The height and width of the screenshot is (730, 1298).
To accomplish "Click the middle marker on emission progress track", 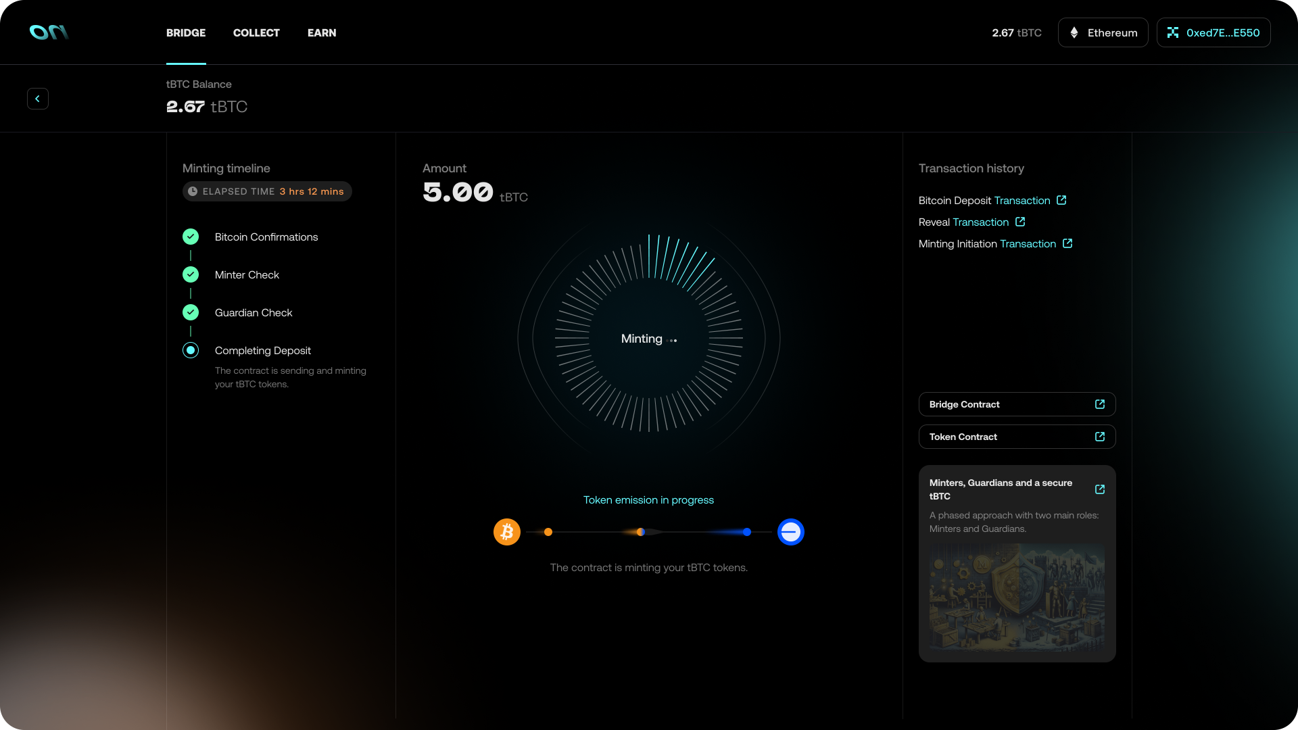I will (x=641, y=532).
